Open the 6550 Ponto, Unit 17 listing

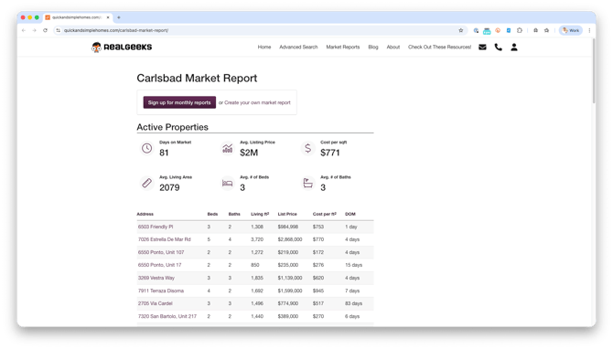point(159,265)
